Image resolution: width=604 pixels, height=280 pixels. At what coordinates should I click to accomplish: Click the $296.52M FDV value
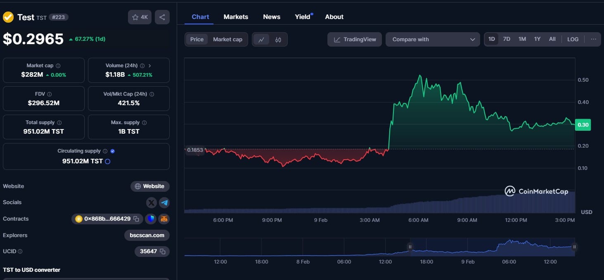[44, 103]
